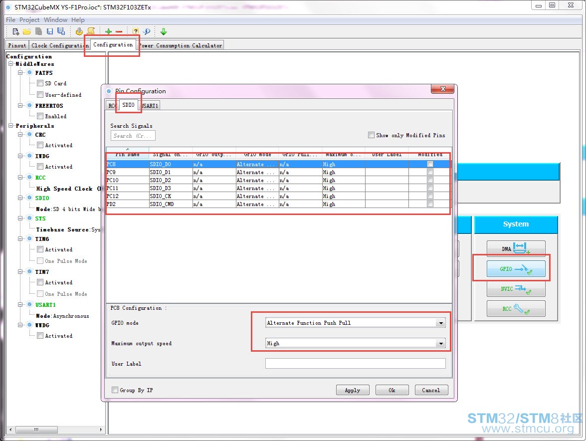Click the green plus toolbar icon

[108, 32]
